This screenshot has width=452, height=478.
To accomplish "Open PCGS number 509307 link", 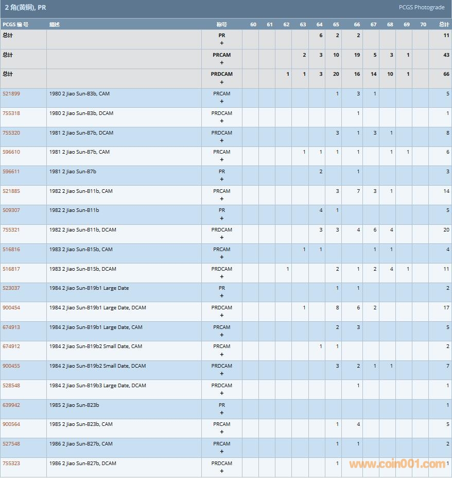I will click(x=11, y=210).
